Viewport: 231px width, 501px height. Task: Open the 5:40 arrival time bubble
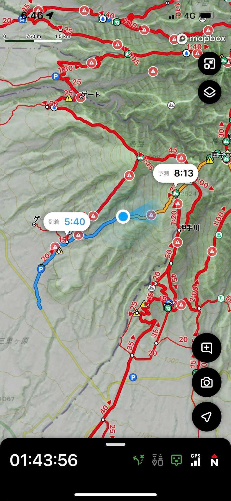(x=67, y=222)
